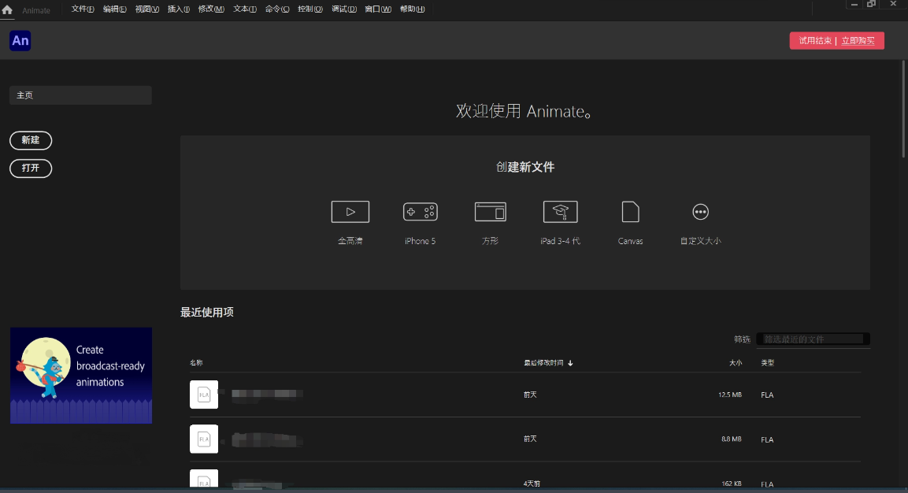Click the Animate An logo icon
Viewport: 908px width, 493px height.
[20, 40]
